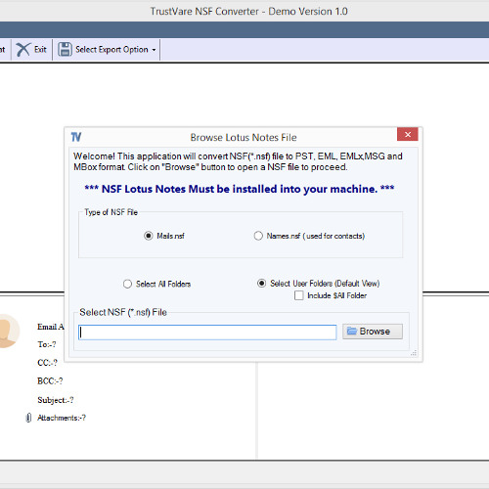Open Select Export Option menu label
Screen dimensions: 489x489
tap(111, 50)
